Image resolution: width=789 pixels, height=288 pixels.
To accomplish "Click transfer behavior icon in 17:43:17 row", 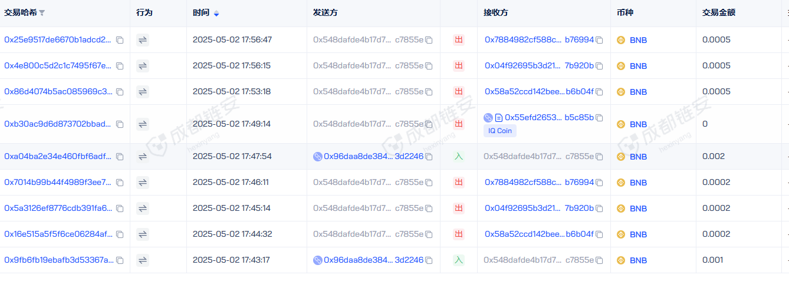I will [143, 260].
